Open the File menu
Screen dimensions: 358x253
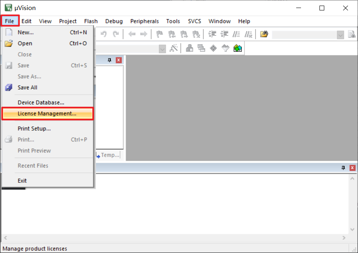click(x=10, y=21)
